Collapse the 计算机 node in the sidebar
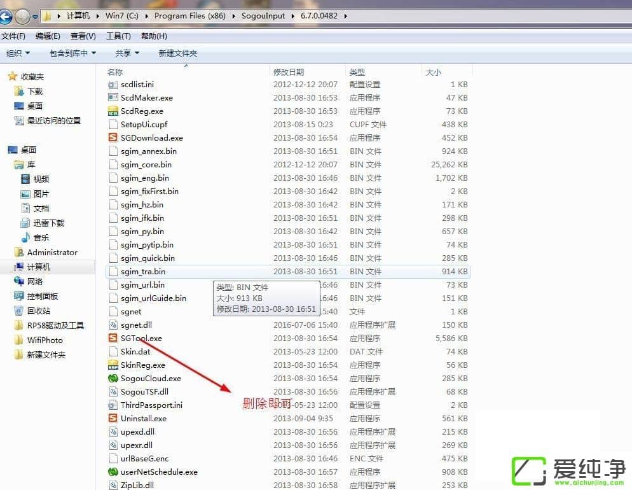632x490 pixels. pos(15,267)
